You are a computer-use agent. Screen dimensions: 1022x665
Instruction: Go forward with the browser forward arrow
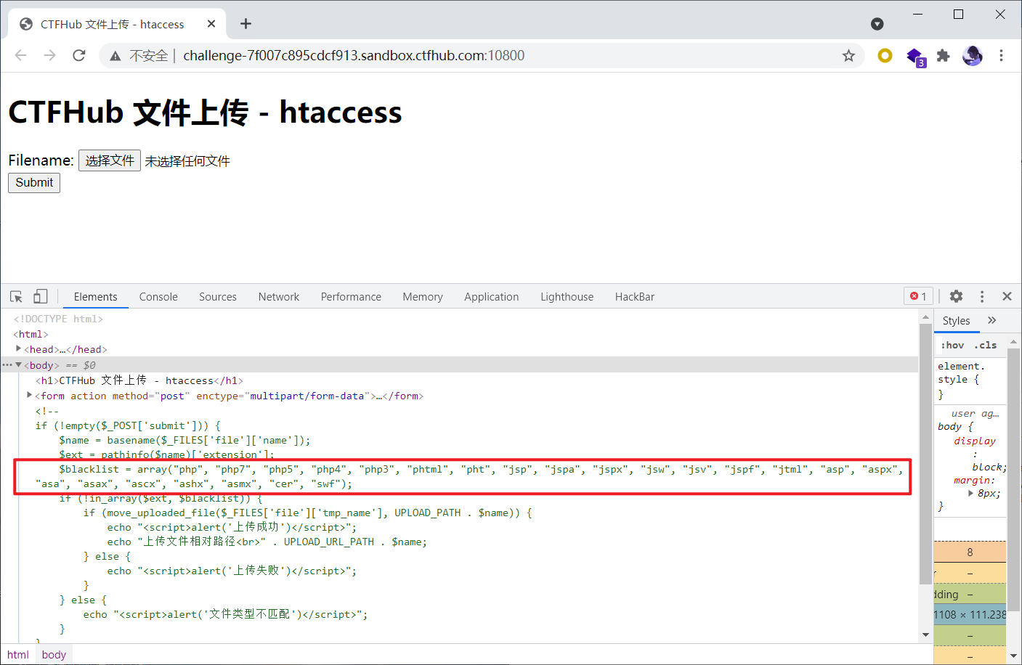[x=49, y=56]
